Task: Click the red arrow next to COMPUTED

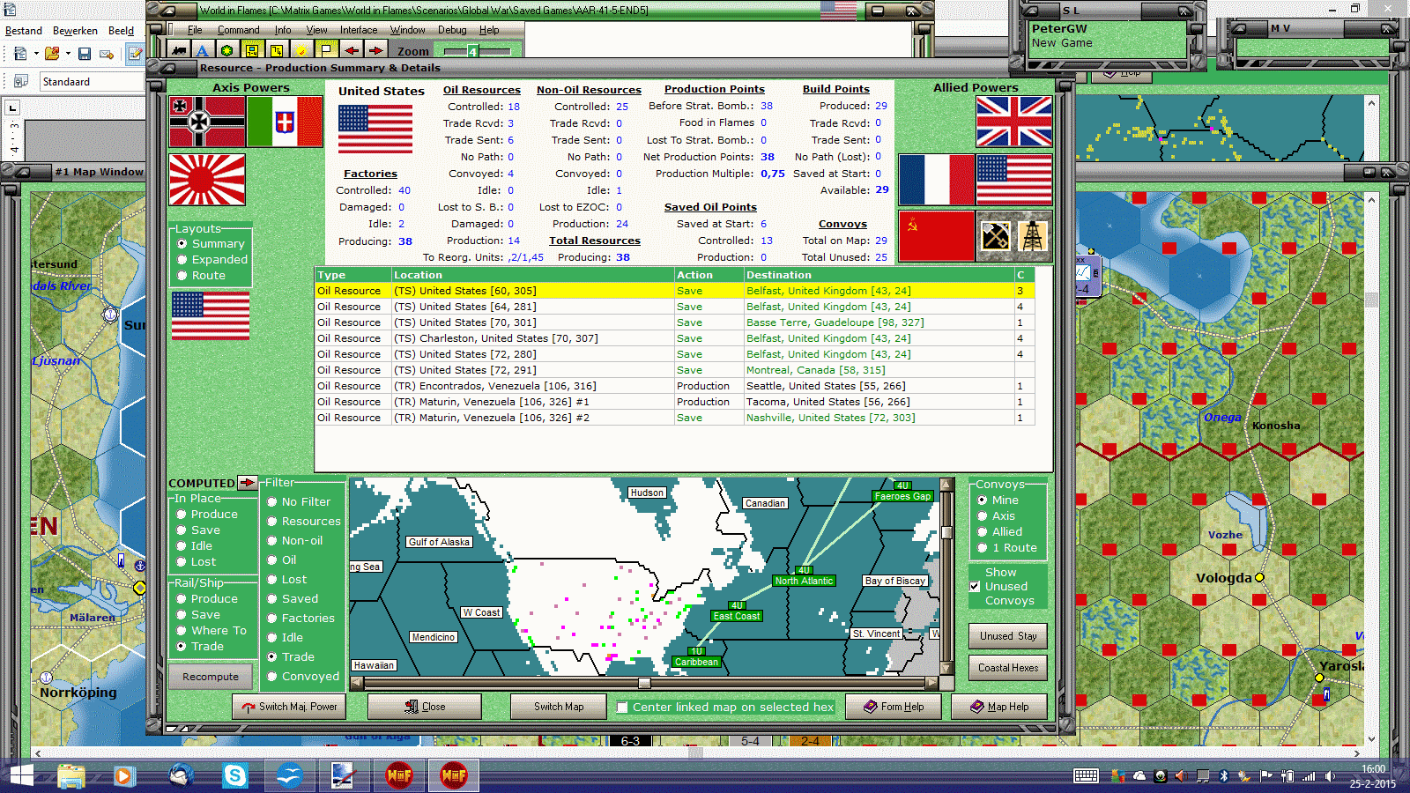Action: [247, 483]
